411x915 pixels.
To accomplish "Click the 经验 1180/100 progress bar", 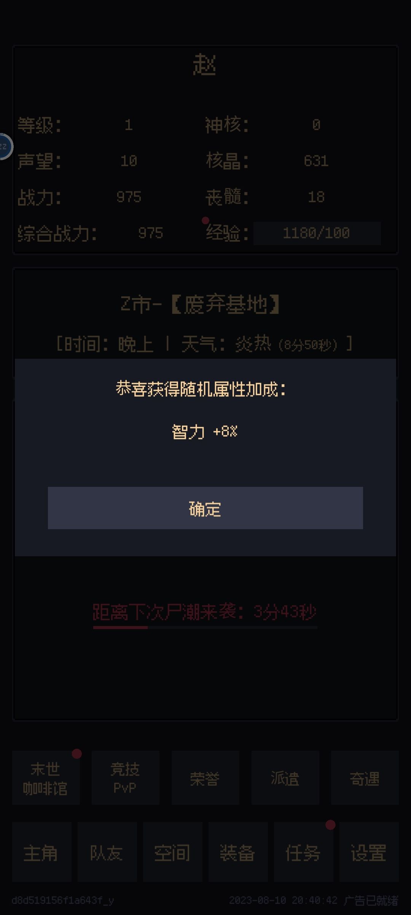I will (x=317, y=233).
